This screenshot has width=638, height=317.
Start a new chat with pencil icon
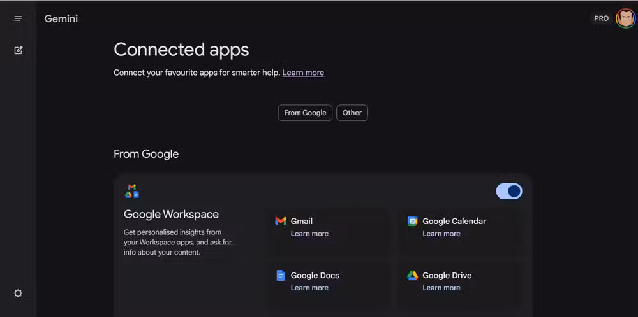point(18,50)
